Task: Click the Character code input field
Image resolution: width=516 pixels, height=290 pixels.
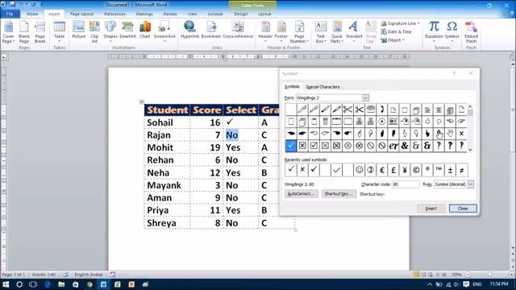Action: [406, 184]
